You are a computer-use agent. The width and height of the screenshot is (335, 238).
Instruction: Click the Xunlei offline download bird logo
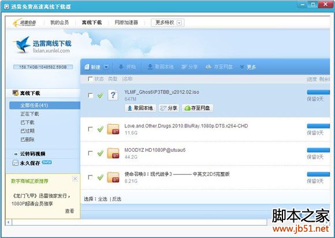pyautogui.click(x=22, y=45)
